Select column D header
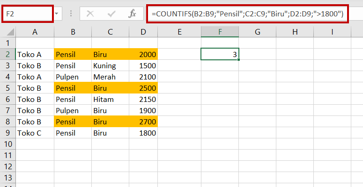Viewport: 363px width, 187px height. 143,32
